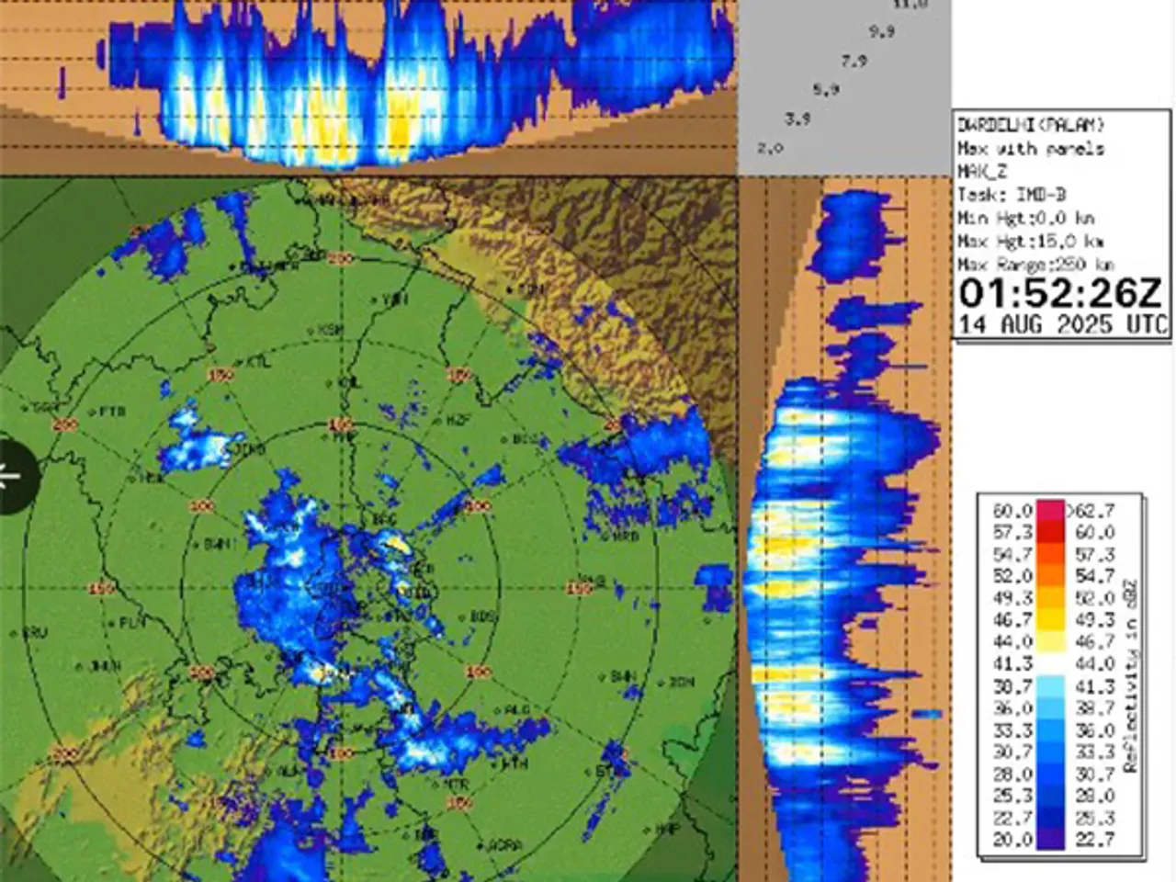Click the 'Max Range:250 km' line
Viewport: 1176px width, 882px height.
pos(1036,265)
